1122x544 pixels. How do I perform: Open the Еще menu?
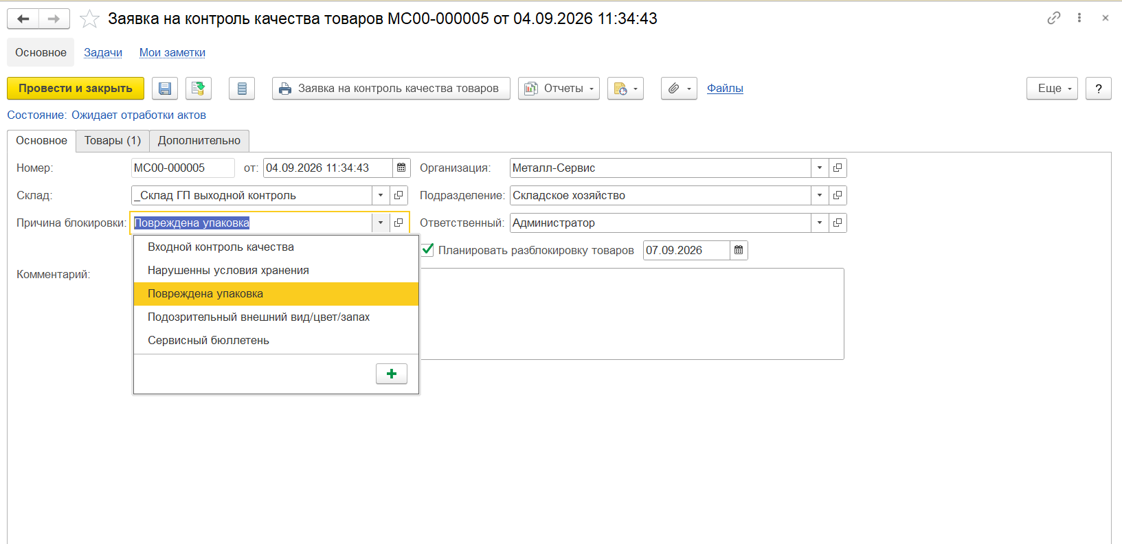point(1052,89)
